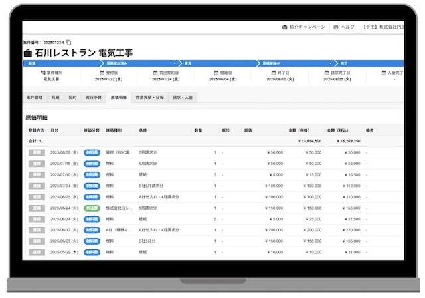Click the green 外注費 tag

coord(92,208)
